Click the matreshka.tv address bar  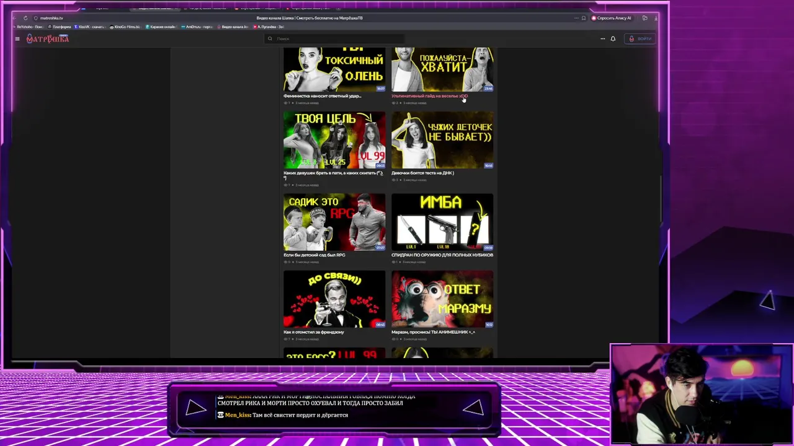(51, 18)
